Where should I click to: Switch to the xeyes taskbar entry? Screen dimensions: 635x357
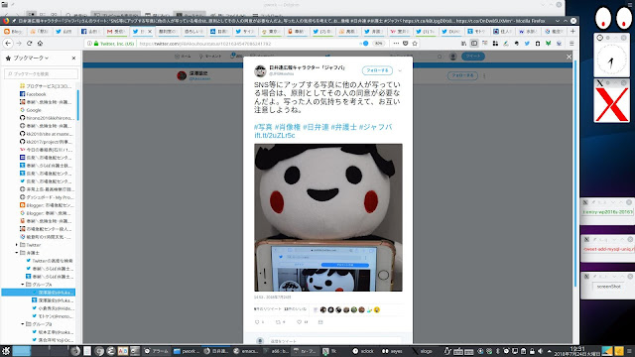tap(393, 351)
